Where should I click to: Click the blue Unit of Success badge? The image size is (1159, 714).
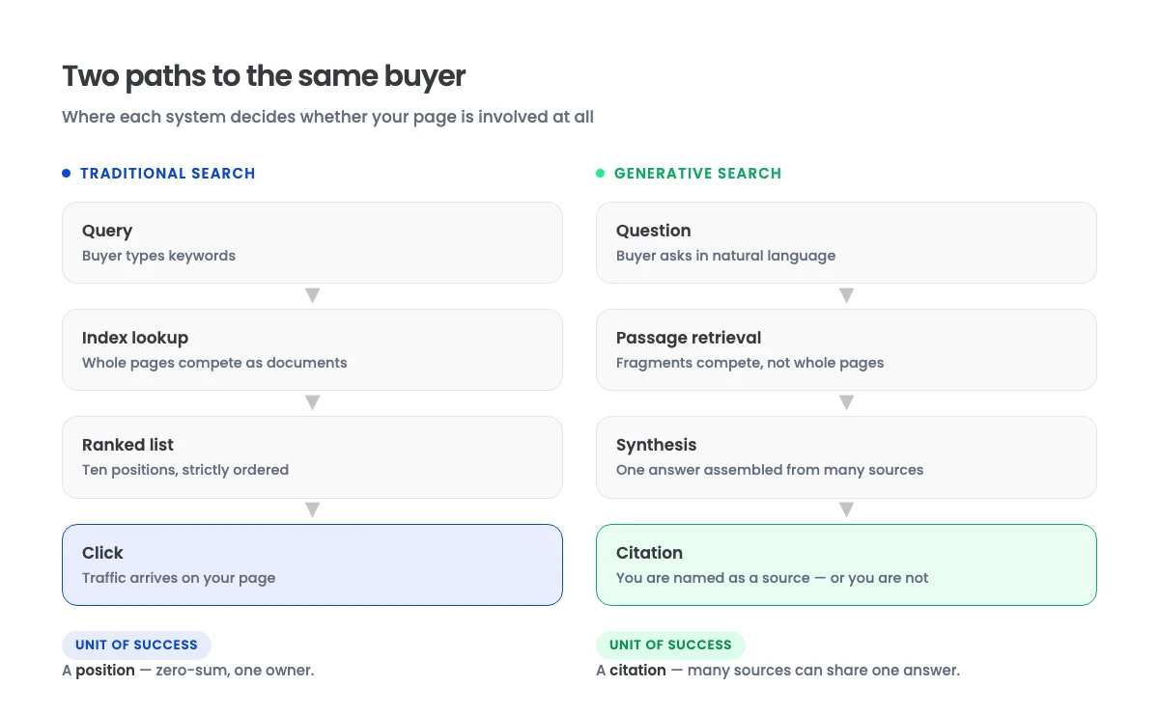pyautogui.click(x=136, y=645)
